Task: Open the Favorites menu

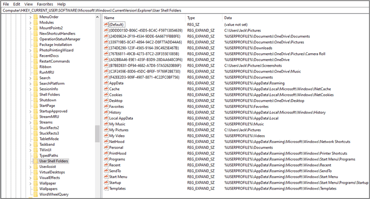Action: coord(45,4)
